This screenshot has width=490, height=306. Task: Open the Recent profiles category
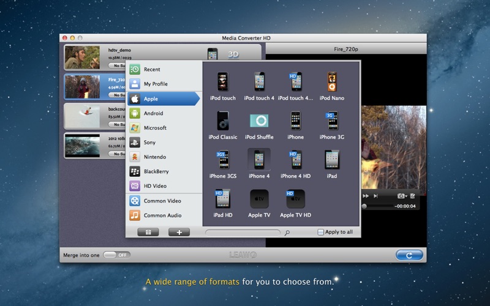tap(164, 69)
